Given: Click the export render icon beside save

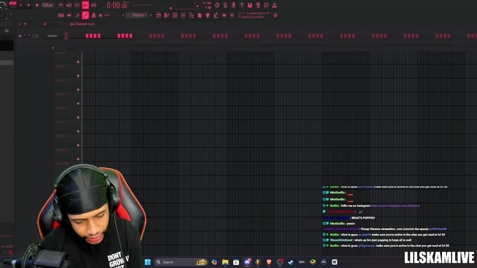Looking at the screenshot, I should 258,5.
